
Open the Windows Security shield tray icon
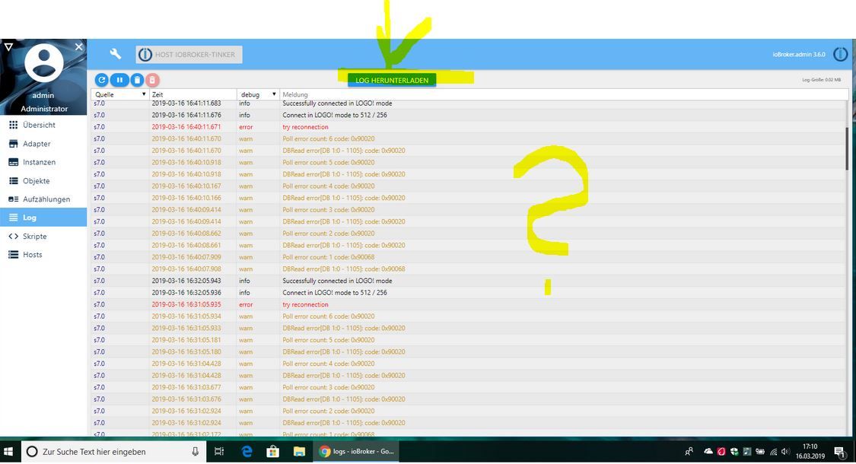[734, 451]
